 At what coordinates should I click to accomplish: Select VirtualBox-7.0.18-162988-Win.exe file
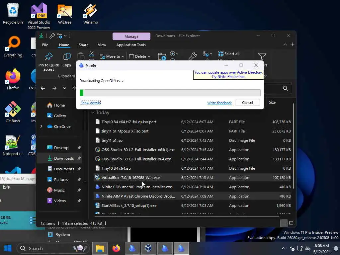pos(193,178)
